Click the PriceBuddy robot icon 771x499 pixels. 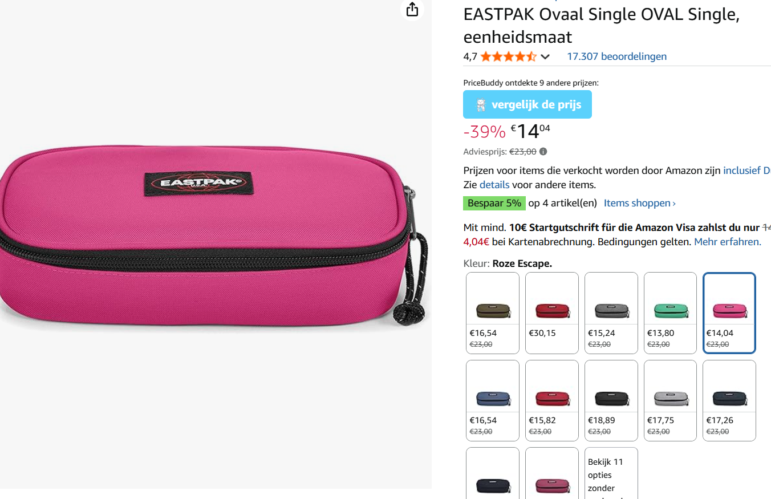coord(481,104)
